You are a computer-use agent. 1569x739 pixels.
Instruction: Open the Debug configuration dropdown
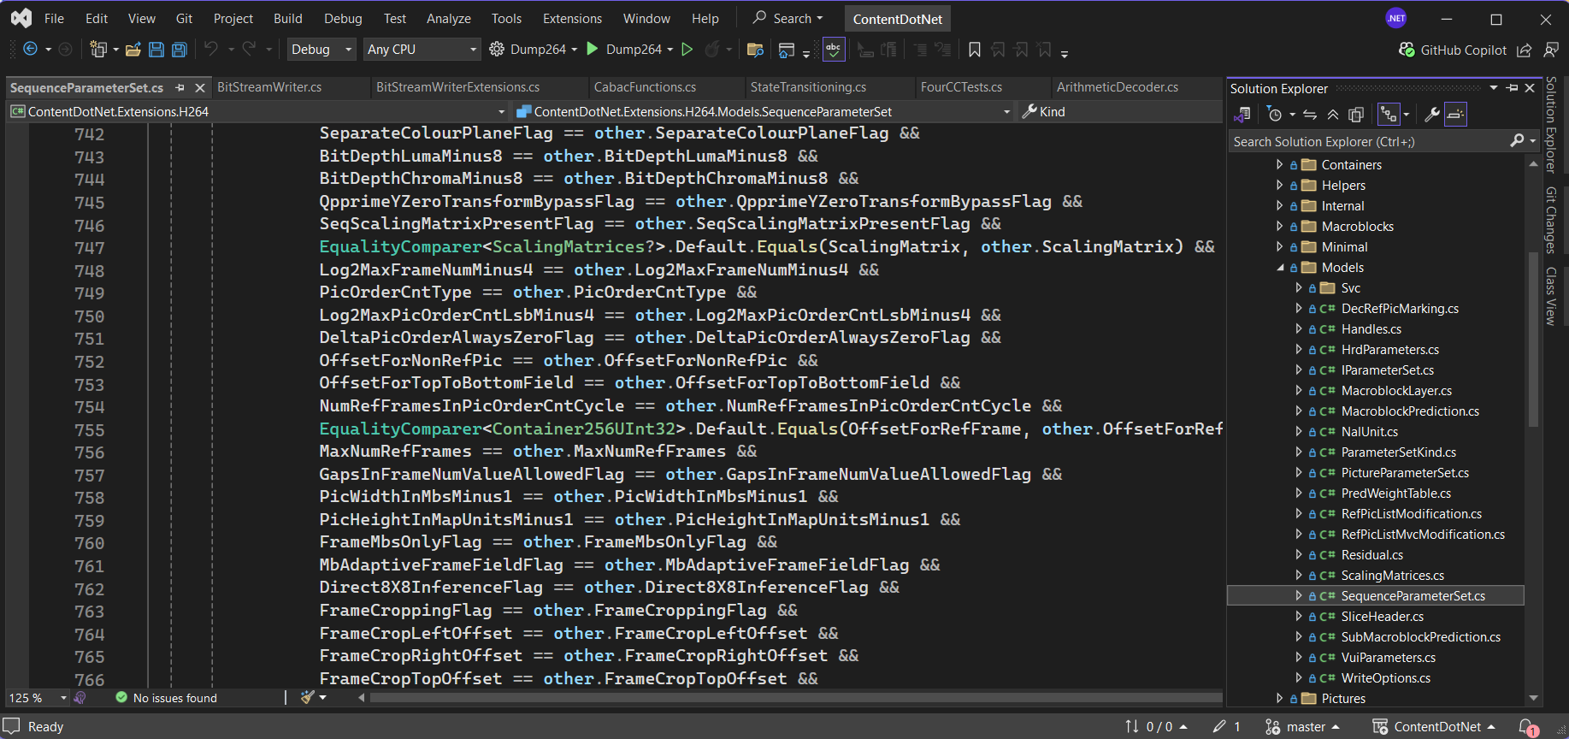(x=321, y=50)
